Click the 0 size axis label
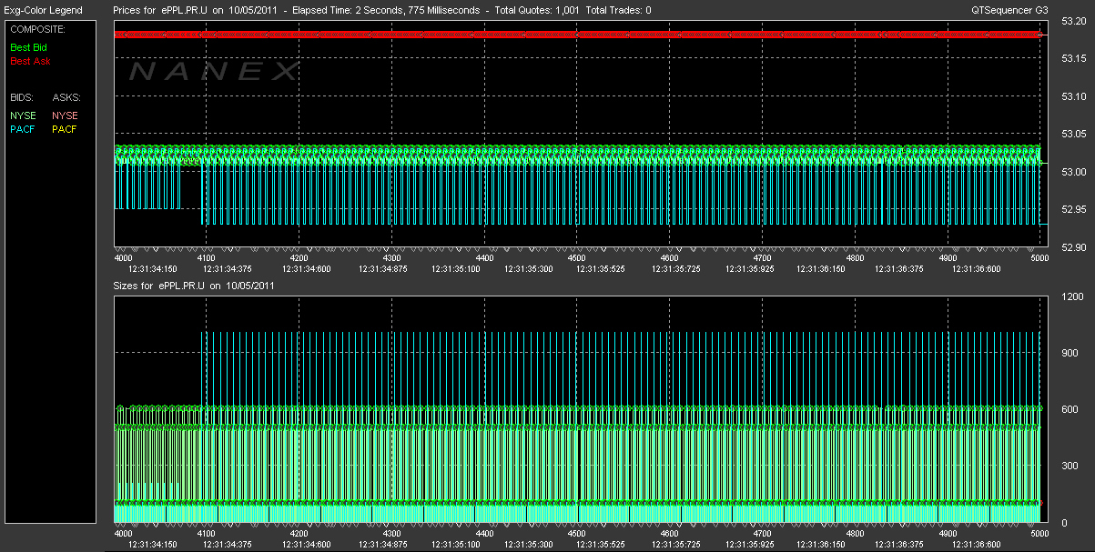 pos(1064,523)
